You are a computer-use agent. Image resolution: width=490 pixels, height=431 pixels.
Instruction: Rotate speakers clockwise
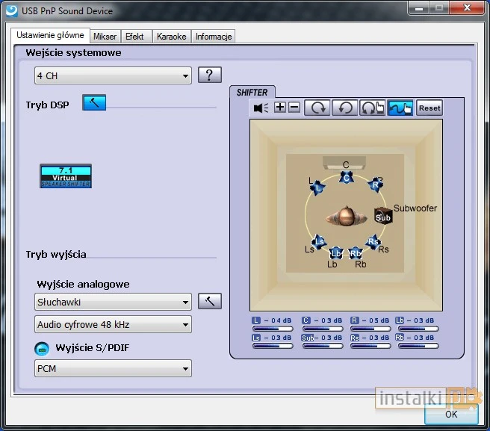click(317, 108)
